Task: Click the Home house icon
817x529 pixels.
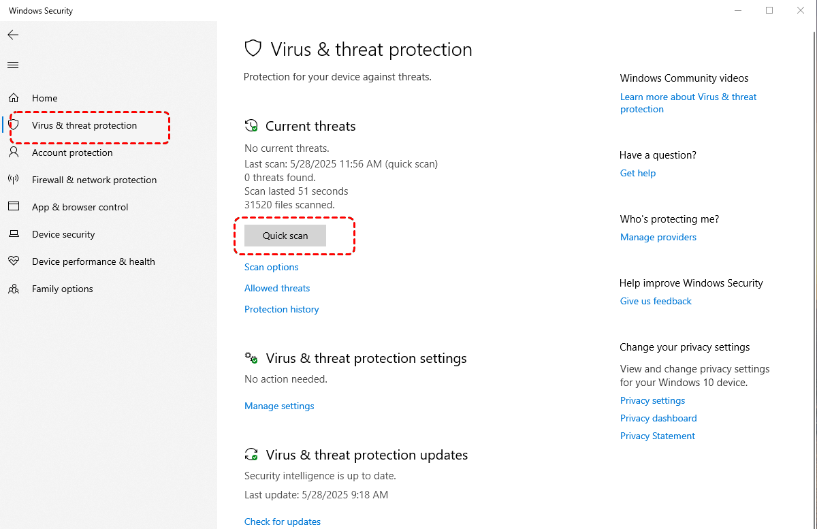Action: coord(14,98)
